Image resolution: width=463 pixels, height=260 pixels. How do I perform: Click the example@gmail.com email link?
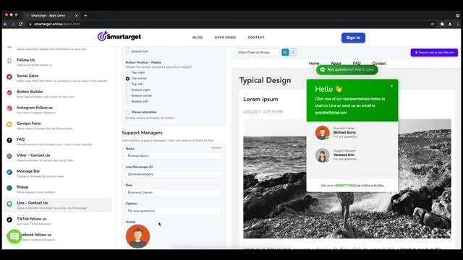click(331, 113)
